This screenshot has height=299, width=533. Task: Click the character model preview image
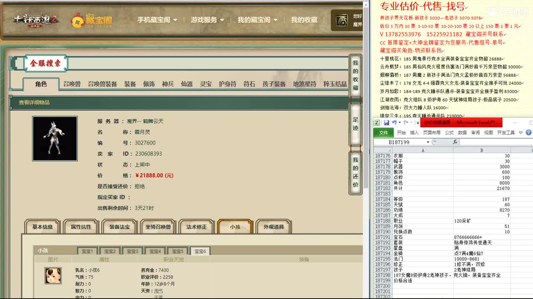(55, 138)
